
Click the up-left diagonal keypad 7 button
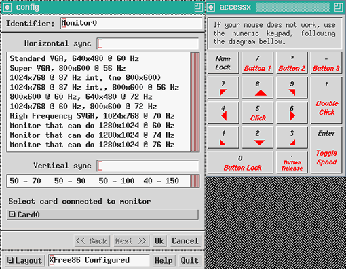point(223,88)
